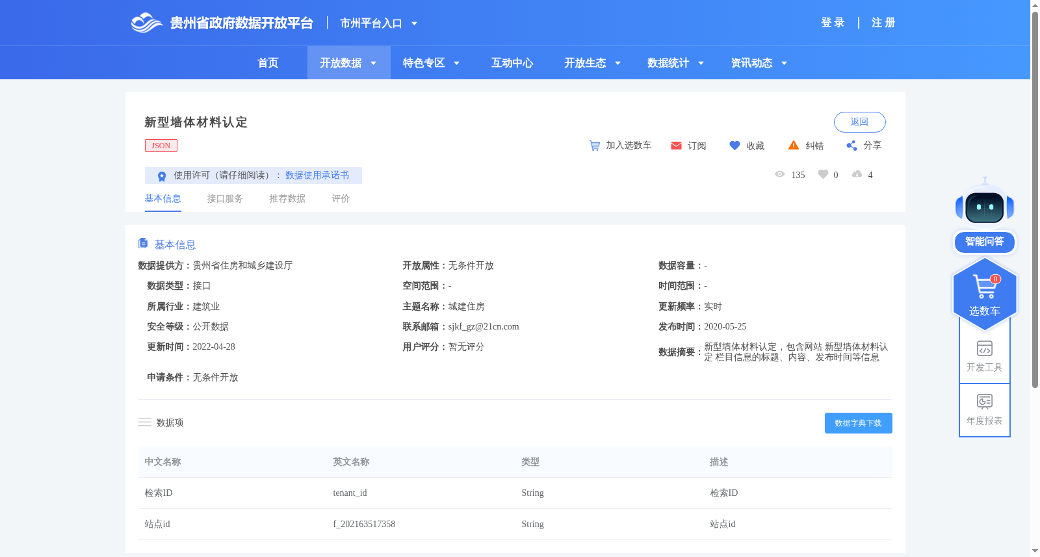Click the 数据字典下载 button
Screen dimensions: 1040x557
click(x=858, y=423)
